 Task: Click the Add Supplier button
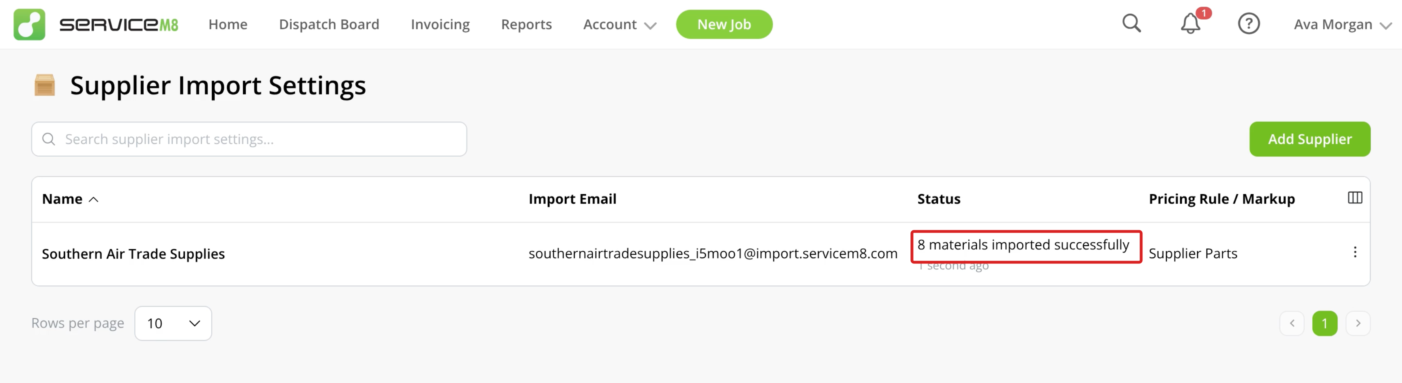(x=1310, y=139)
